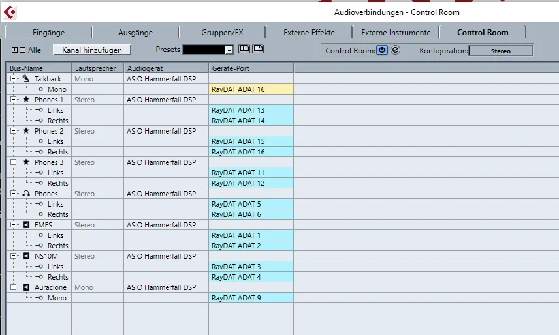Click the NS10M monitor speaker icon
This screenshot has height=335, width=559.
tap(26, 255)
